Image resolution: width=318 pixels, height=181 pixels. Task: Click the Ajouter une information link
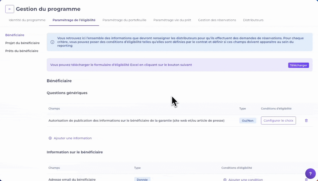click(73, 138)
